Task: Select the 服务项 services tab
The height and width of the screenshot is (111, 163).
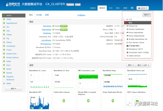Action: (x=102, y=8)
